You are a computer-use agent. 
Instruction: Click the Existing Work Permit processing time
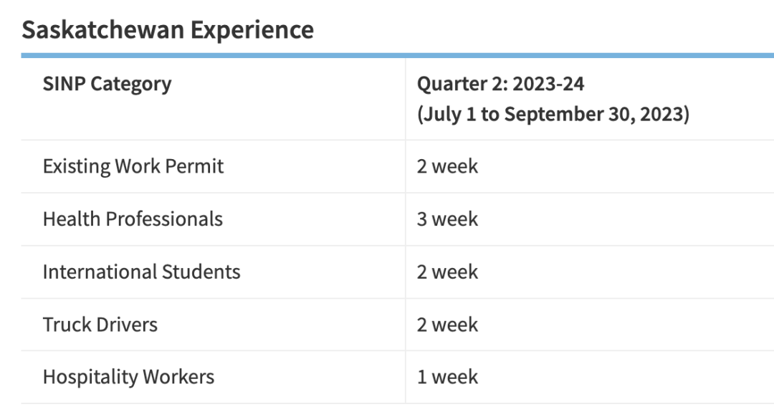[447, 166]
